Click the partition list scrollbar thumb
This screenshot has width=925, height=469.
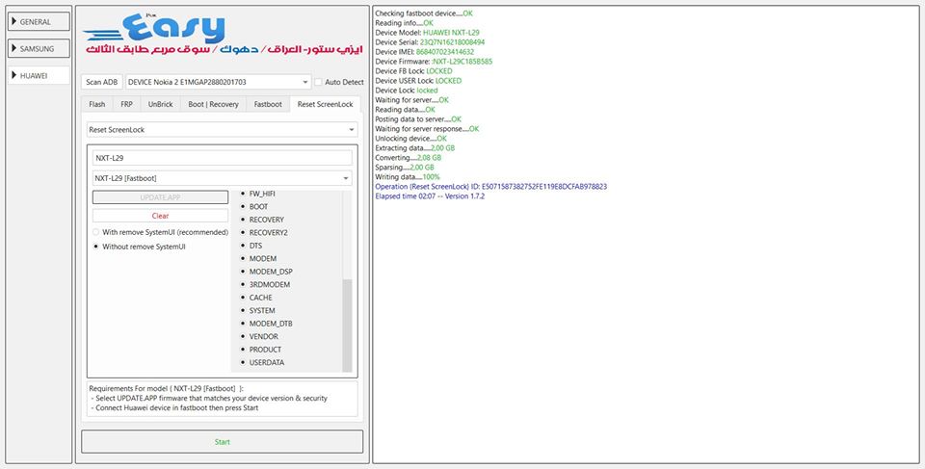(x=347, y=326)
